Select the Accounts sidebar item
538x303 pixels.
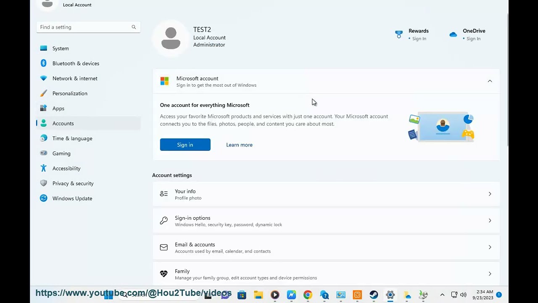coord(88,123)
